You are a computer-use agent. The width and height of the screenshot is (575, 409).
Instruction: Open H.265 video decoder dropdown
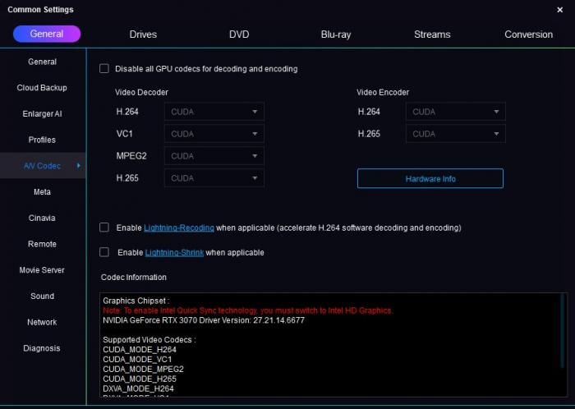[214, 178]
